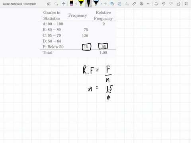The height and width of the screenshot is (143, 191).
Task: Click the math assistant icon
Action: (x=142, y=4)
